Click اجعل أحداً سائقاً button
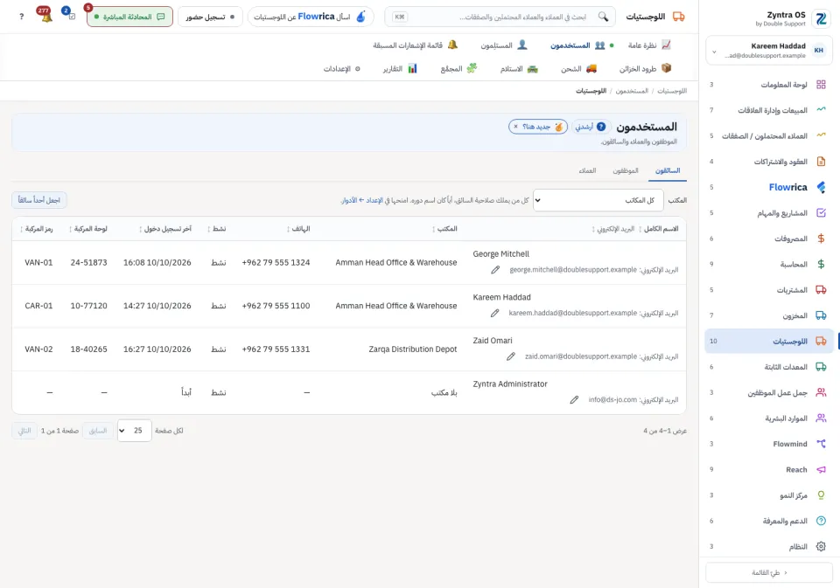Viewport: 840px width, 588px height. tap(39, 200)
